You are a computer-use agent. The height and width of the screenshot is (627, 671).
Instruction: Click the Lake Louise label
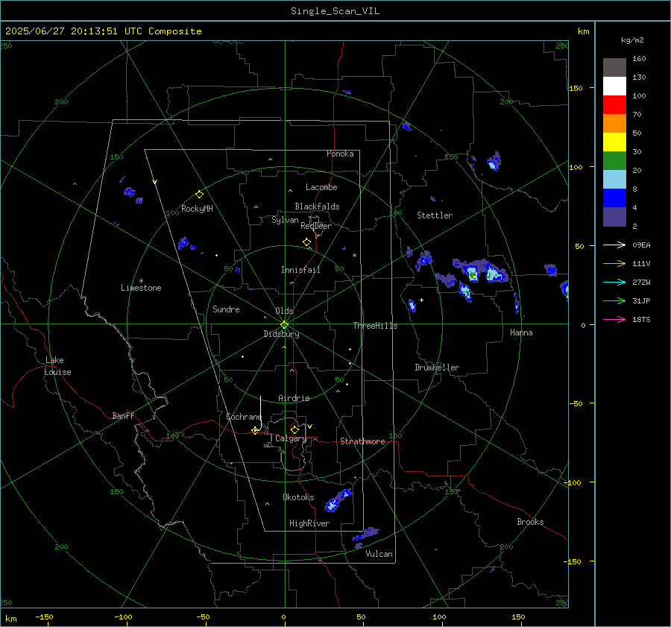click(57, 366)
